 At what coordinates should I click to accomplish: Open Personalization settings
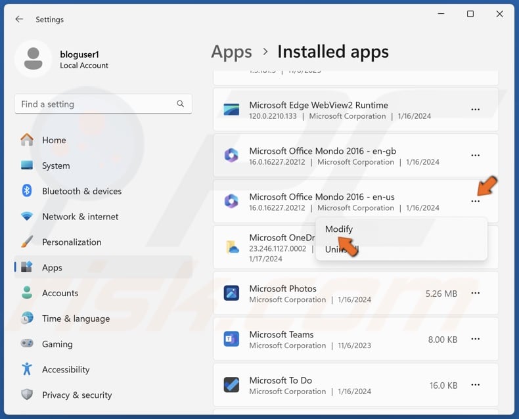coord(103,242)
